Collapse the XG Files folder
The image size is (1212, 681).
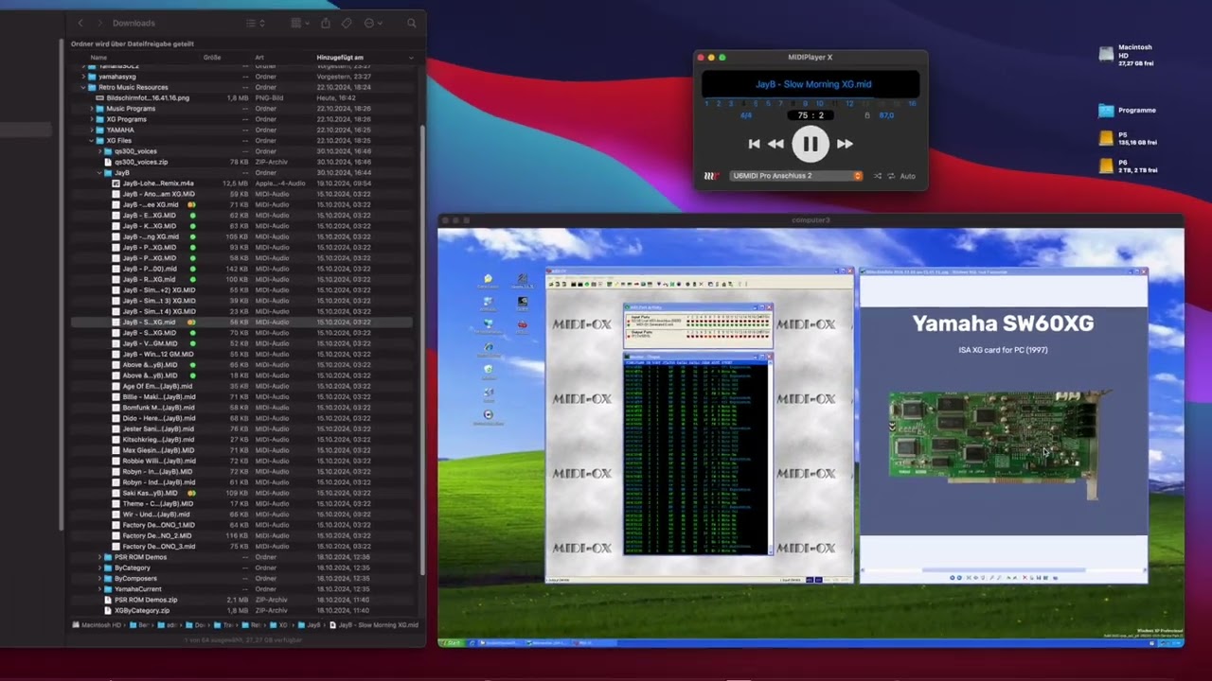tap(92, 141)
